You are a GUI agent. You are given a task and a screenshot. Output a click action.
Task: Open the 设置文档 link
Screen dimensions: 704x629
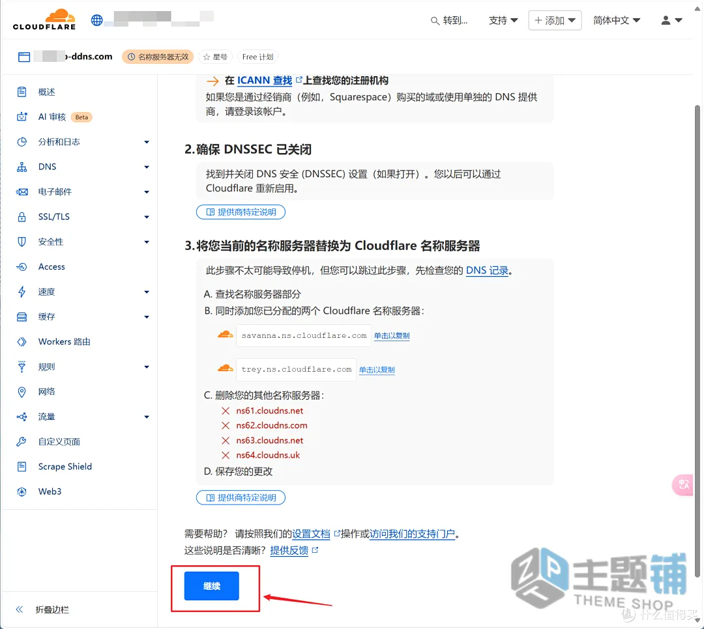311,534
